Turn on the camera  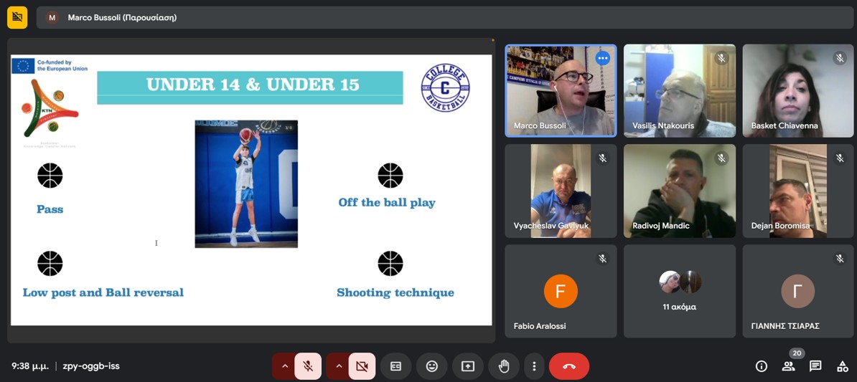pos(362,366)
